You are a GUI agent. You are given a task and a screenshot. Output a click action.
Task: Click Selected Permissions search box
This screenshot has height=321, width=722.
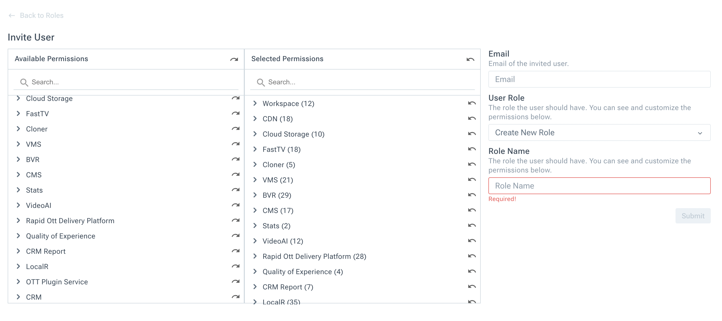click(362, 82)
